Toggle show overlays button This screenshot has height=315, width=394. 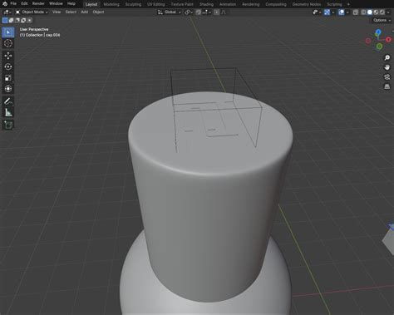[x=341, y=12]
